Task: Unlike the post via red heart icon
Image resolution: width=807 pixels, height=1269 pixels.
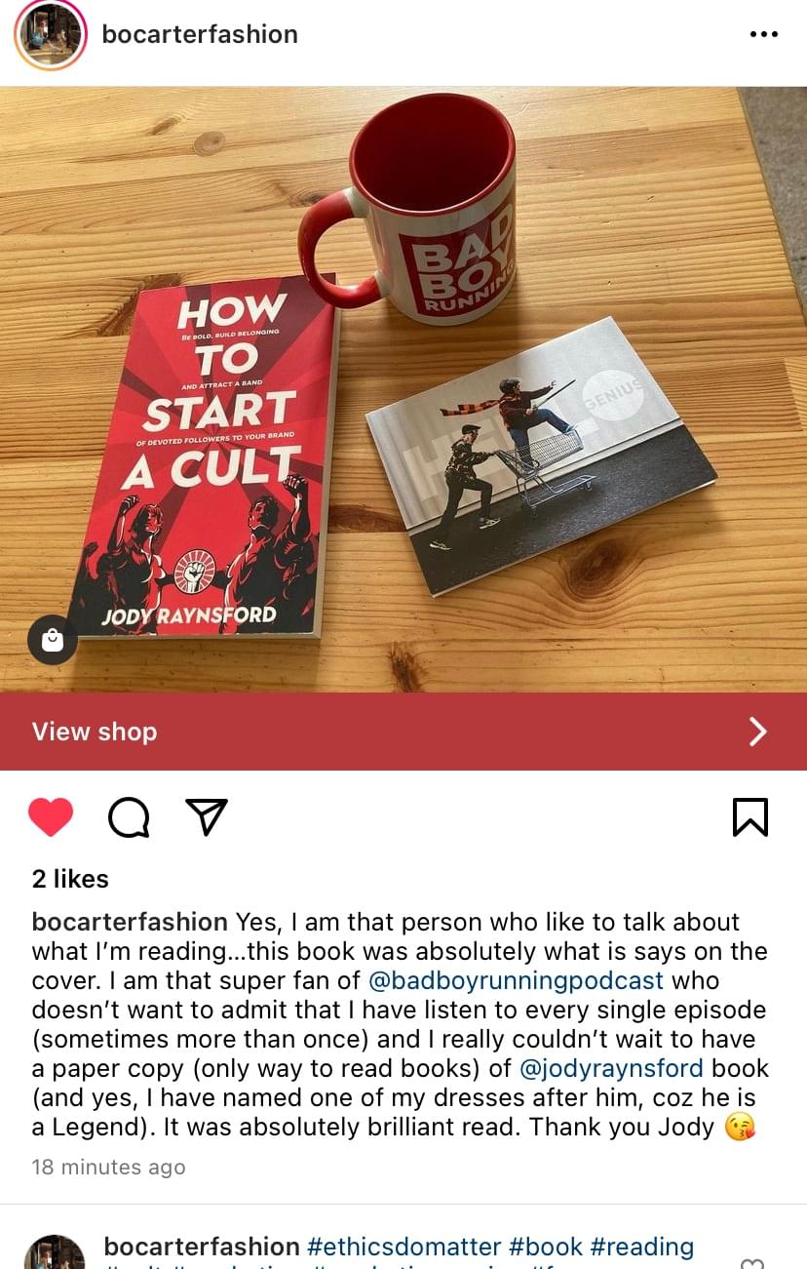Action: pyautogui.click(x=51, y=817)
